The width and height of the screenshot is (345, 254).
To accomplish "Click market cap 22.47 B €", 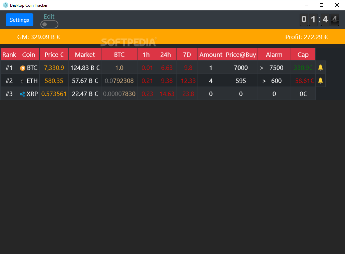I will (x=85, y=94).
